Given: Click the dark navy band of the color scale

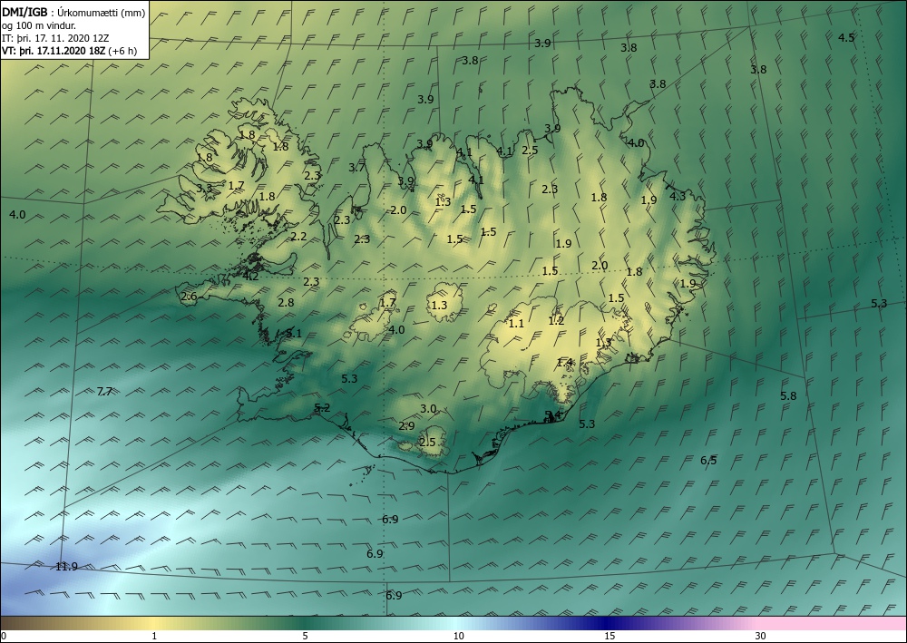Looking at the screenshot, I should (x=608, y=623).
